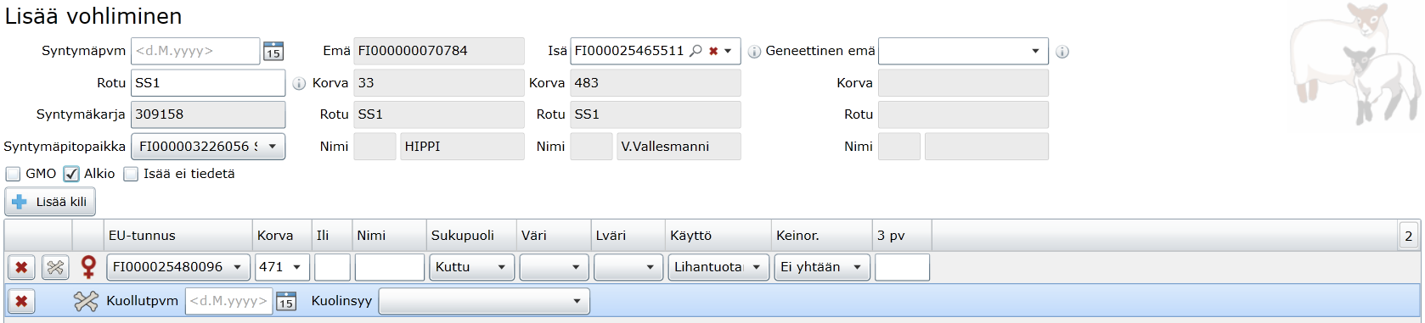This screenshot has height=323, width=1425.
Task: Click the 3 pv input field
Action: pos(902,267)
